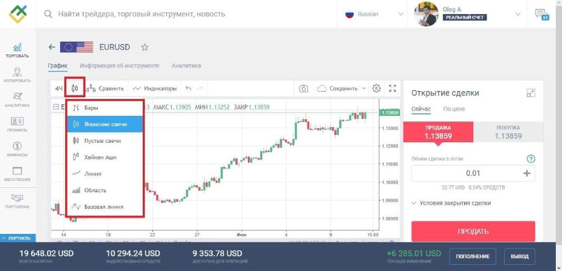Open the MetaTrader sidebar section
This screenshot has width=562, height=271.
pos(17,174)
